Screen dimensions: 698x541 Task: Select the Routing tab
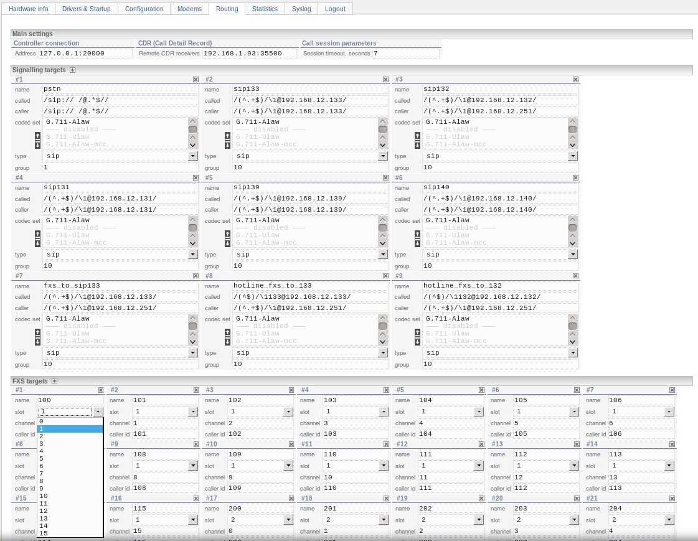[x=227, y=9]
